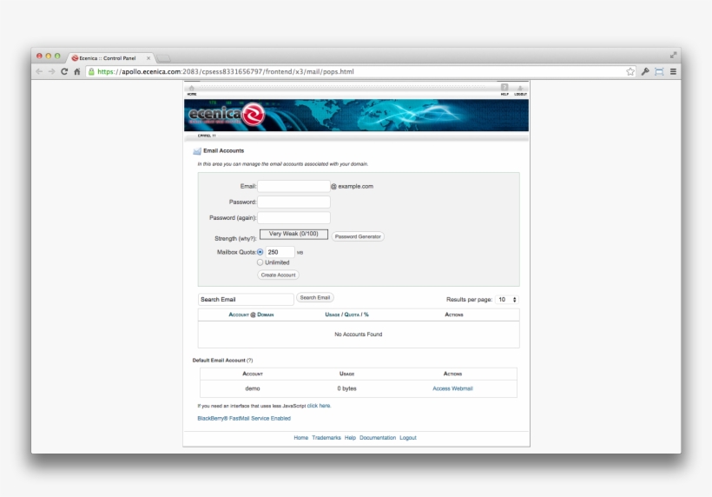
Task: Sort by the Quota column header
Action: [x=352, y=315]
